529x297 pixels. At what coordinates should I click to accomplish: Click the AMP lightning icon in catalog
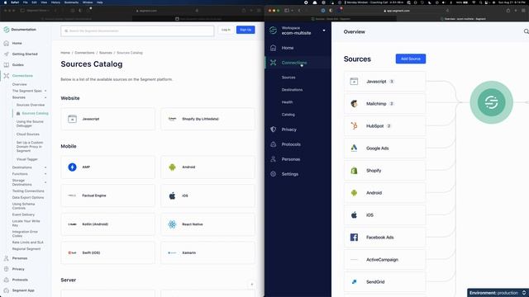[x=72, y=167]
